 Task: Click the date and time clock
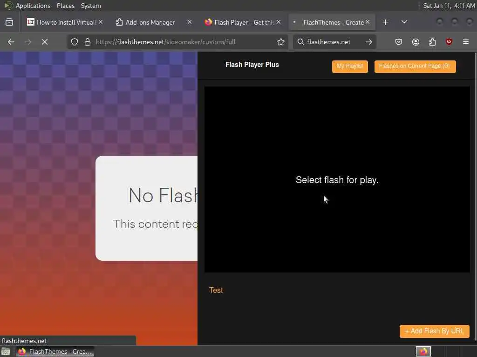[449, 6]
